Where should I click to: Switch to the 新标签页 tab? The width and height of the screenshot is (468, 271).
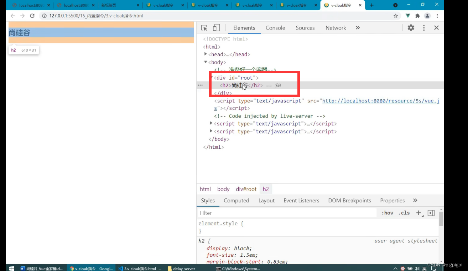[x=120, y=5]
